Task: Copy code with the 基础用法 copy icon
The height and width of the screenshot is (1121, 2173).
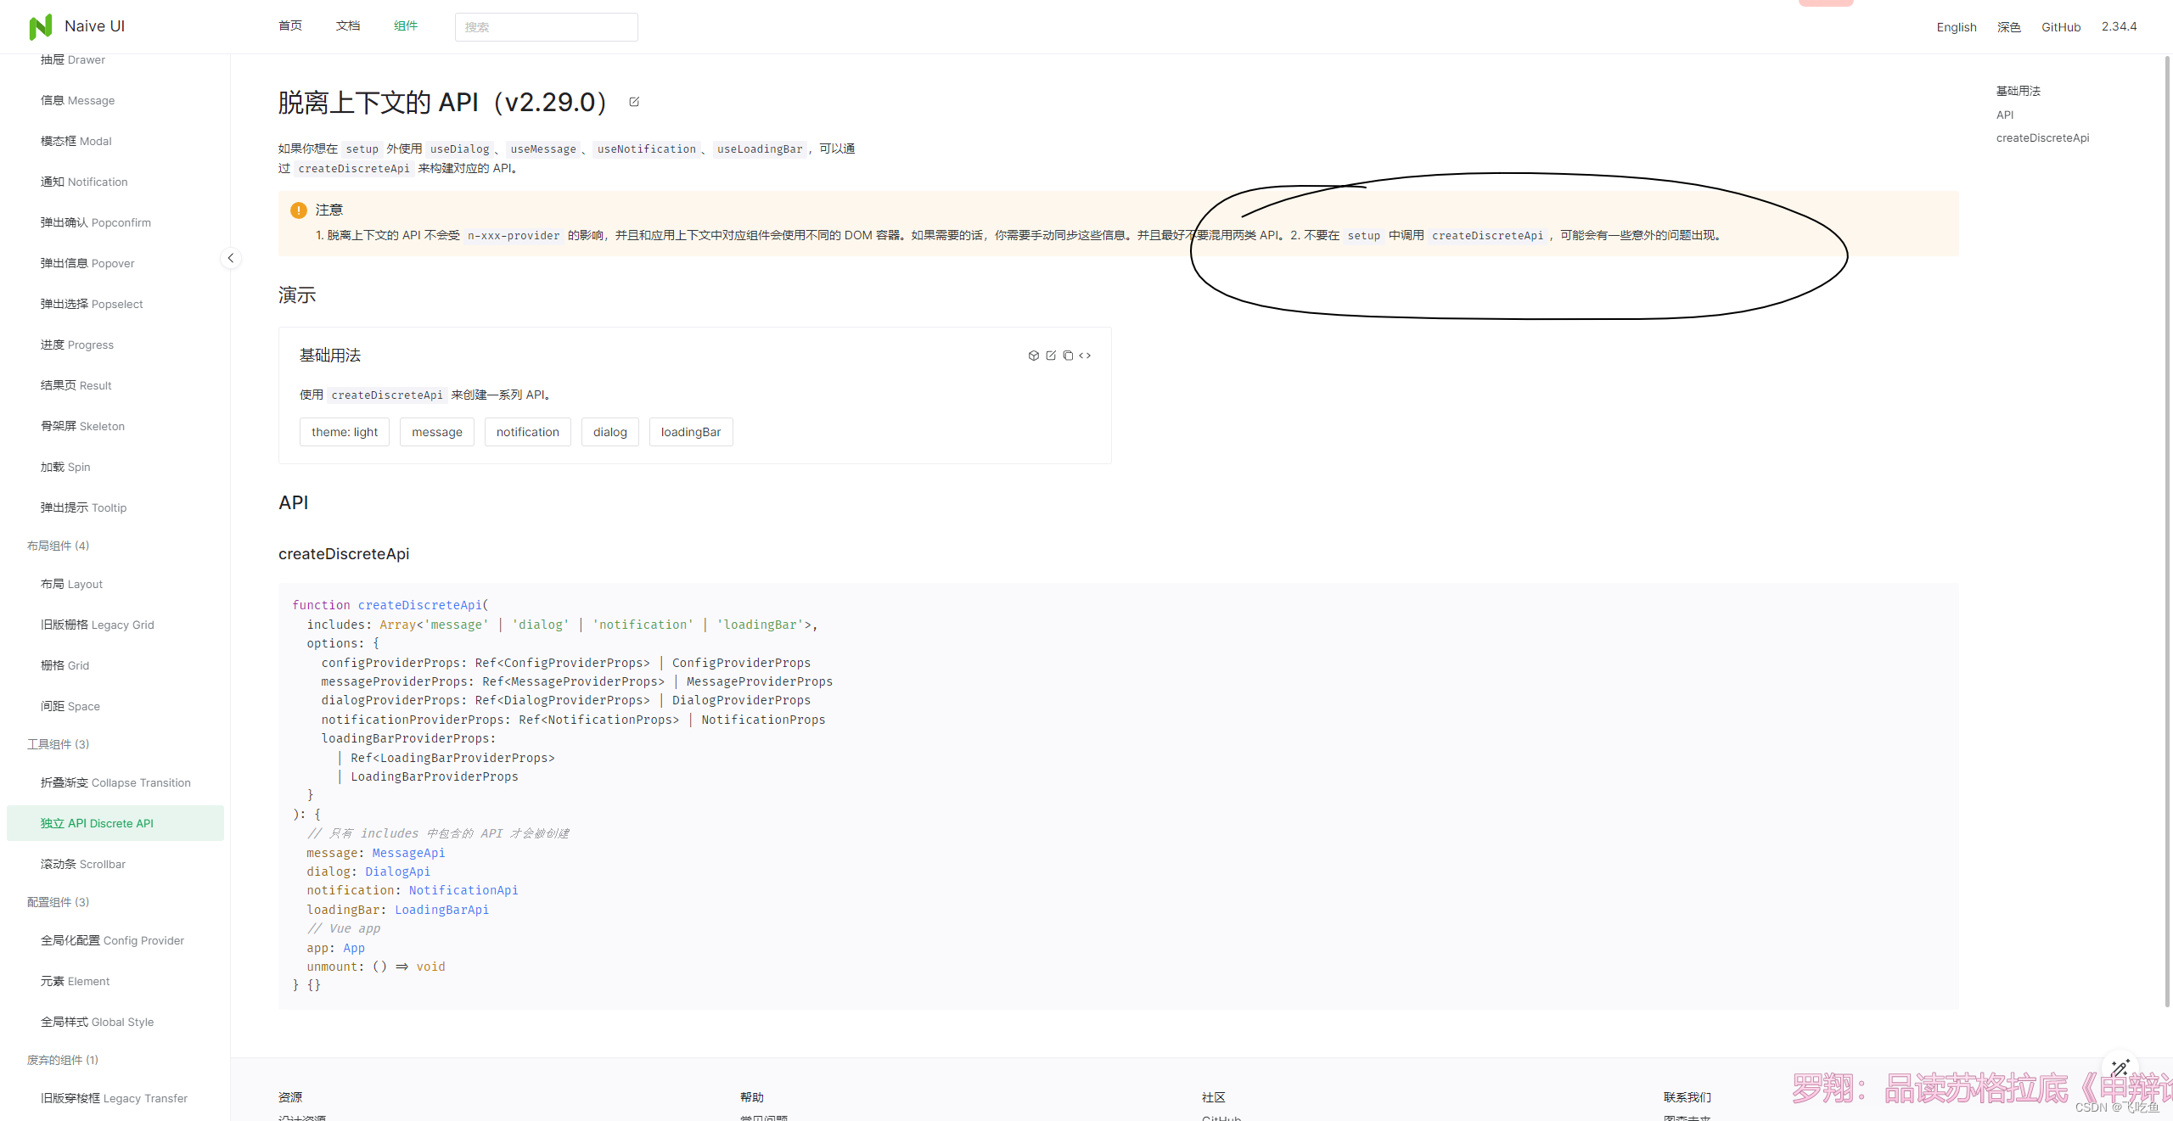Action: (x=1068, y=356)
